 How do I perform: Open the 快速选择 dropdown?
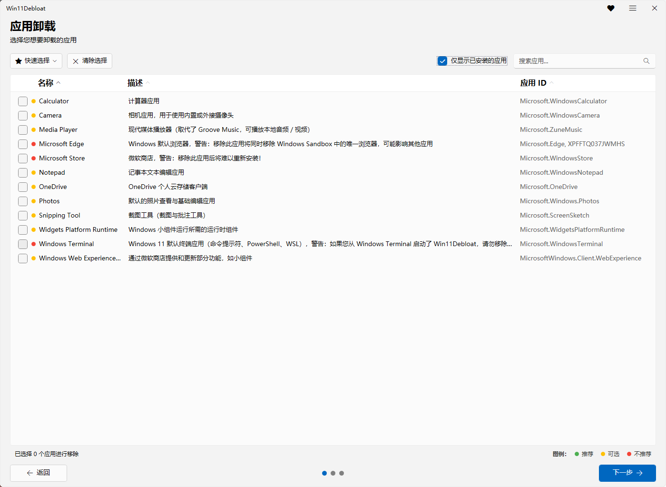[x=36, y=61]
